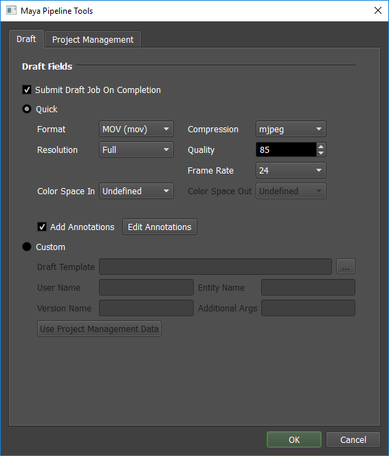Viewport: 389px width, 456px height.
Task: Click the Frame Rate label text
Action: click(x=210, y=170)
